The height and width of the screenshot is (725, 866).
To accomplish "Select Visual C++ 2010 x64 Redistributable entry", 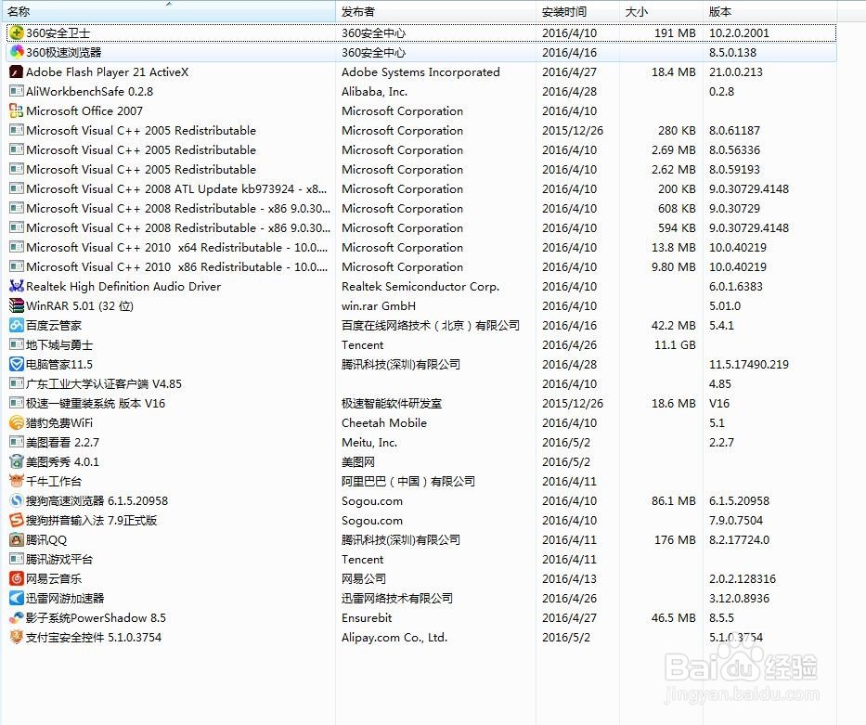I will [422, 247].
